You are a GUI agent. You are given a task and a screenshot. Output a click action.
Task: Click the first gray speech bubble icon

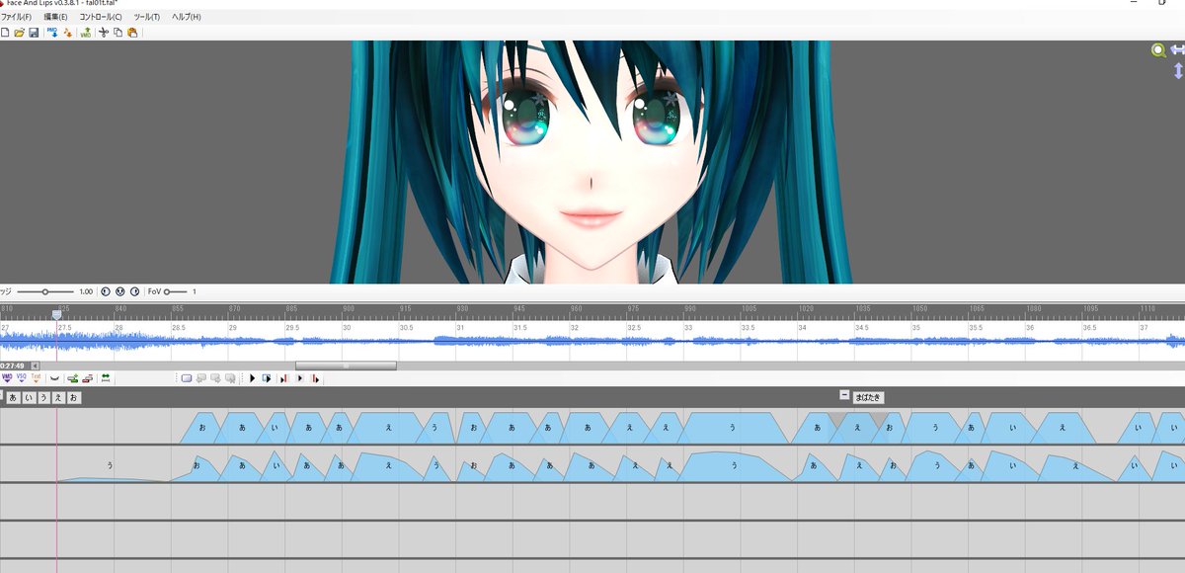pyautogui.click(x=200, y=378)
